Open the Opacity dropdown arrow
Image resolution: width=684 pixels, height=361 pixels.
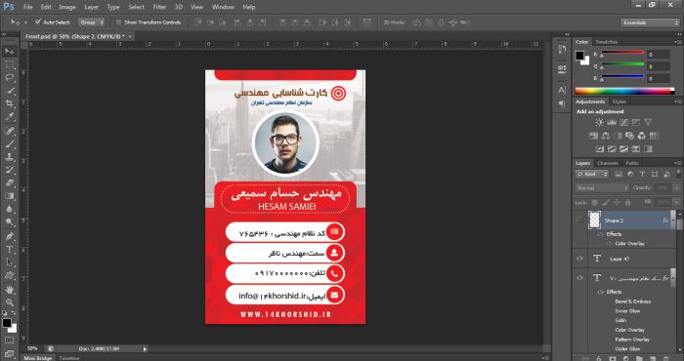tap(676, 188)
